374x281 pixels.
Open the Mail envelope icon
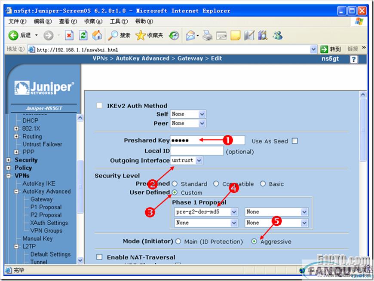tap(190, 36)
